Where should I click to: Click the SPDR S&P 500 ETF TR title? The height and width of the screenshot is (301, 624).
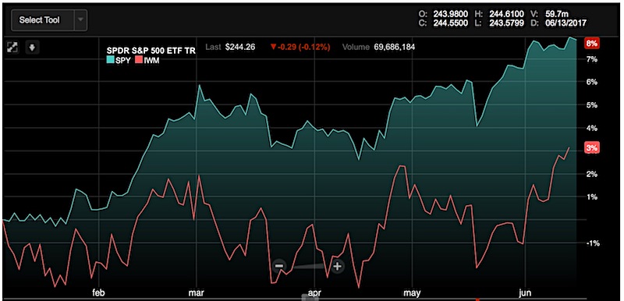(151, 51)
